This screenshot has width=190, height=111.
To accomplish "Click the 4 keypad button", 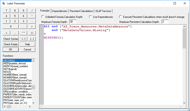I will 6,16.
